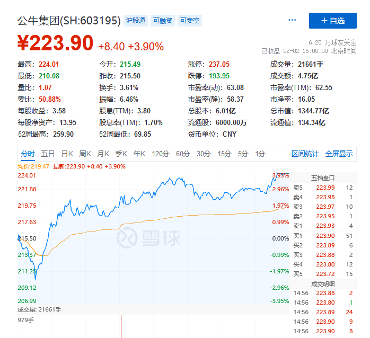
Task: Click the 卖3 order row at 223.97
Action: coord(323,207)
